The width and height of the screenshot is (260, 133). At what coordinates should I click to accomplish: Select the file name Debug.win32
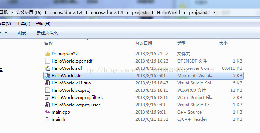pyautogui.click(x=65, y=53)
